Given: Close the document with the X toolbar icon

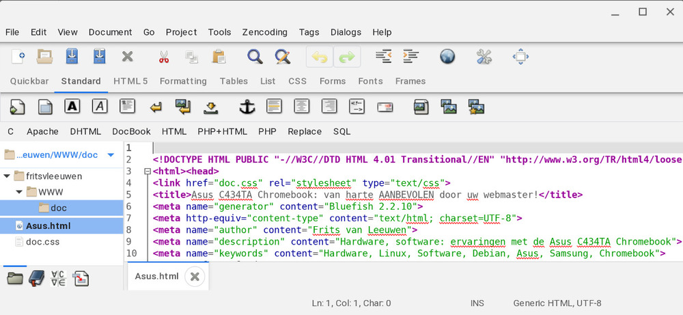Looking at the screenshot, I should coord(127,57).
